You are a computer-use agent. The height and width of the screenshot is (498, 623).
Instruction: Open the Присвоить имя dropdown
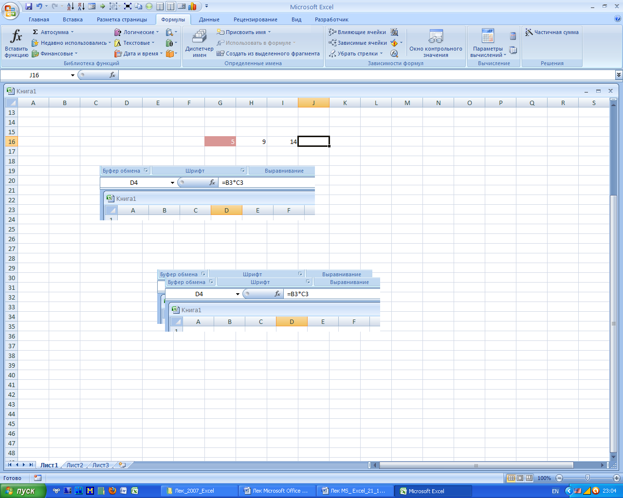click(244, 32)
